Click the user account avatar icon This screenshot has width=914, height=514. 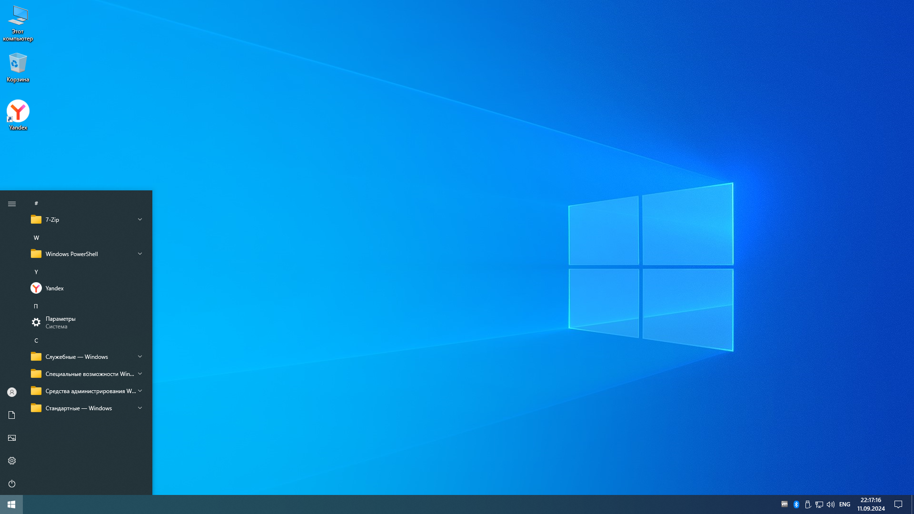point(12,392)
